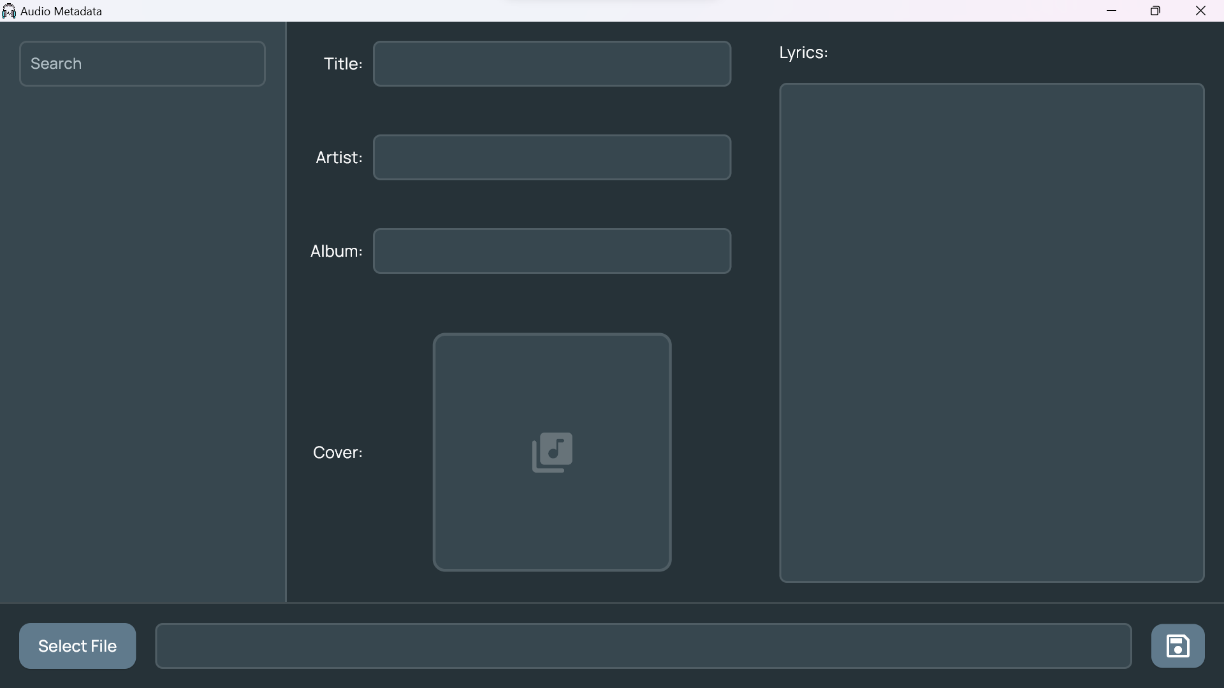Click the Title: label
The height and width of the screenshot is (688, 1224).
(x=343, y=64)
